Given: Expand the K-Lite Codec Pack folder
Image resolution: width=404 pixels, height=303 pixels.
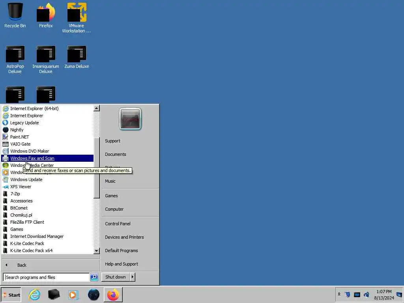Looking at the screenshot, I should click(x=47, y=243).
